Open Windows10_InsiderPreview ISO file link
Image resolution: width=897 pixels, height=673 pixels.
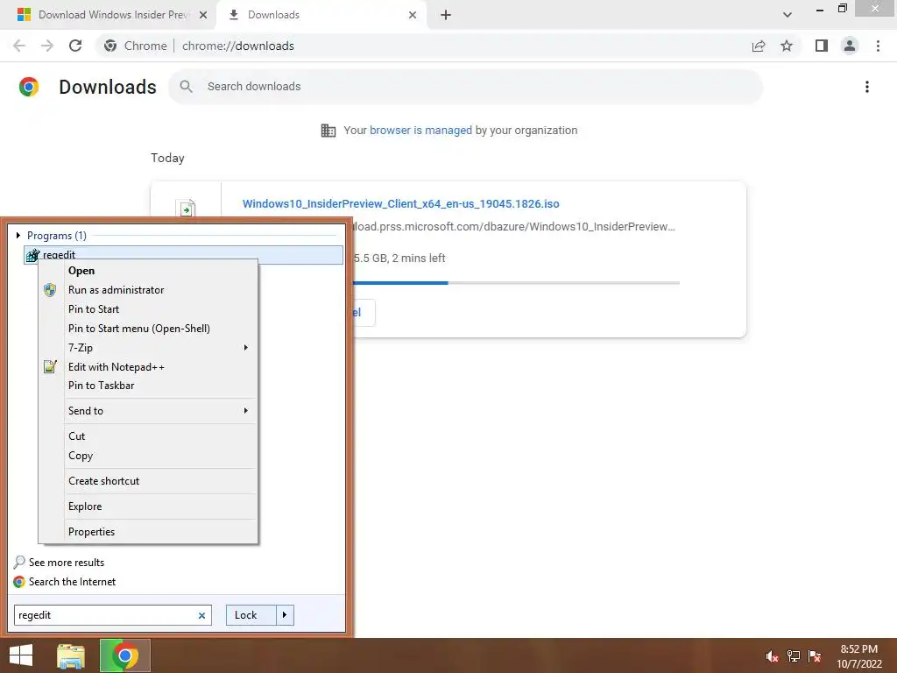[400, 203]
